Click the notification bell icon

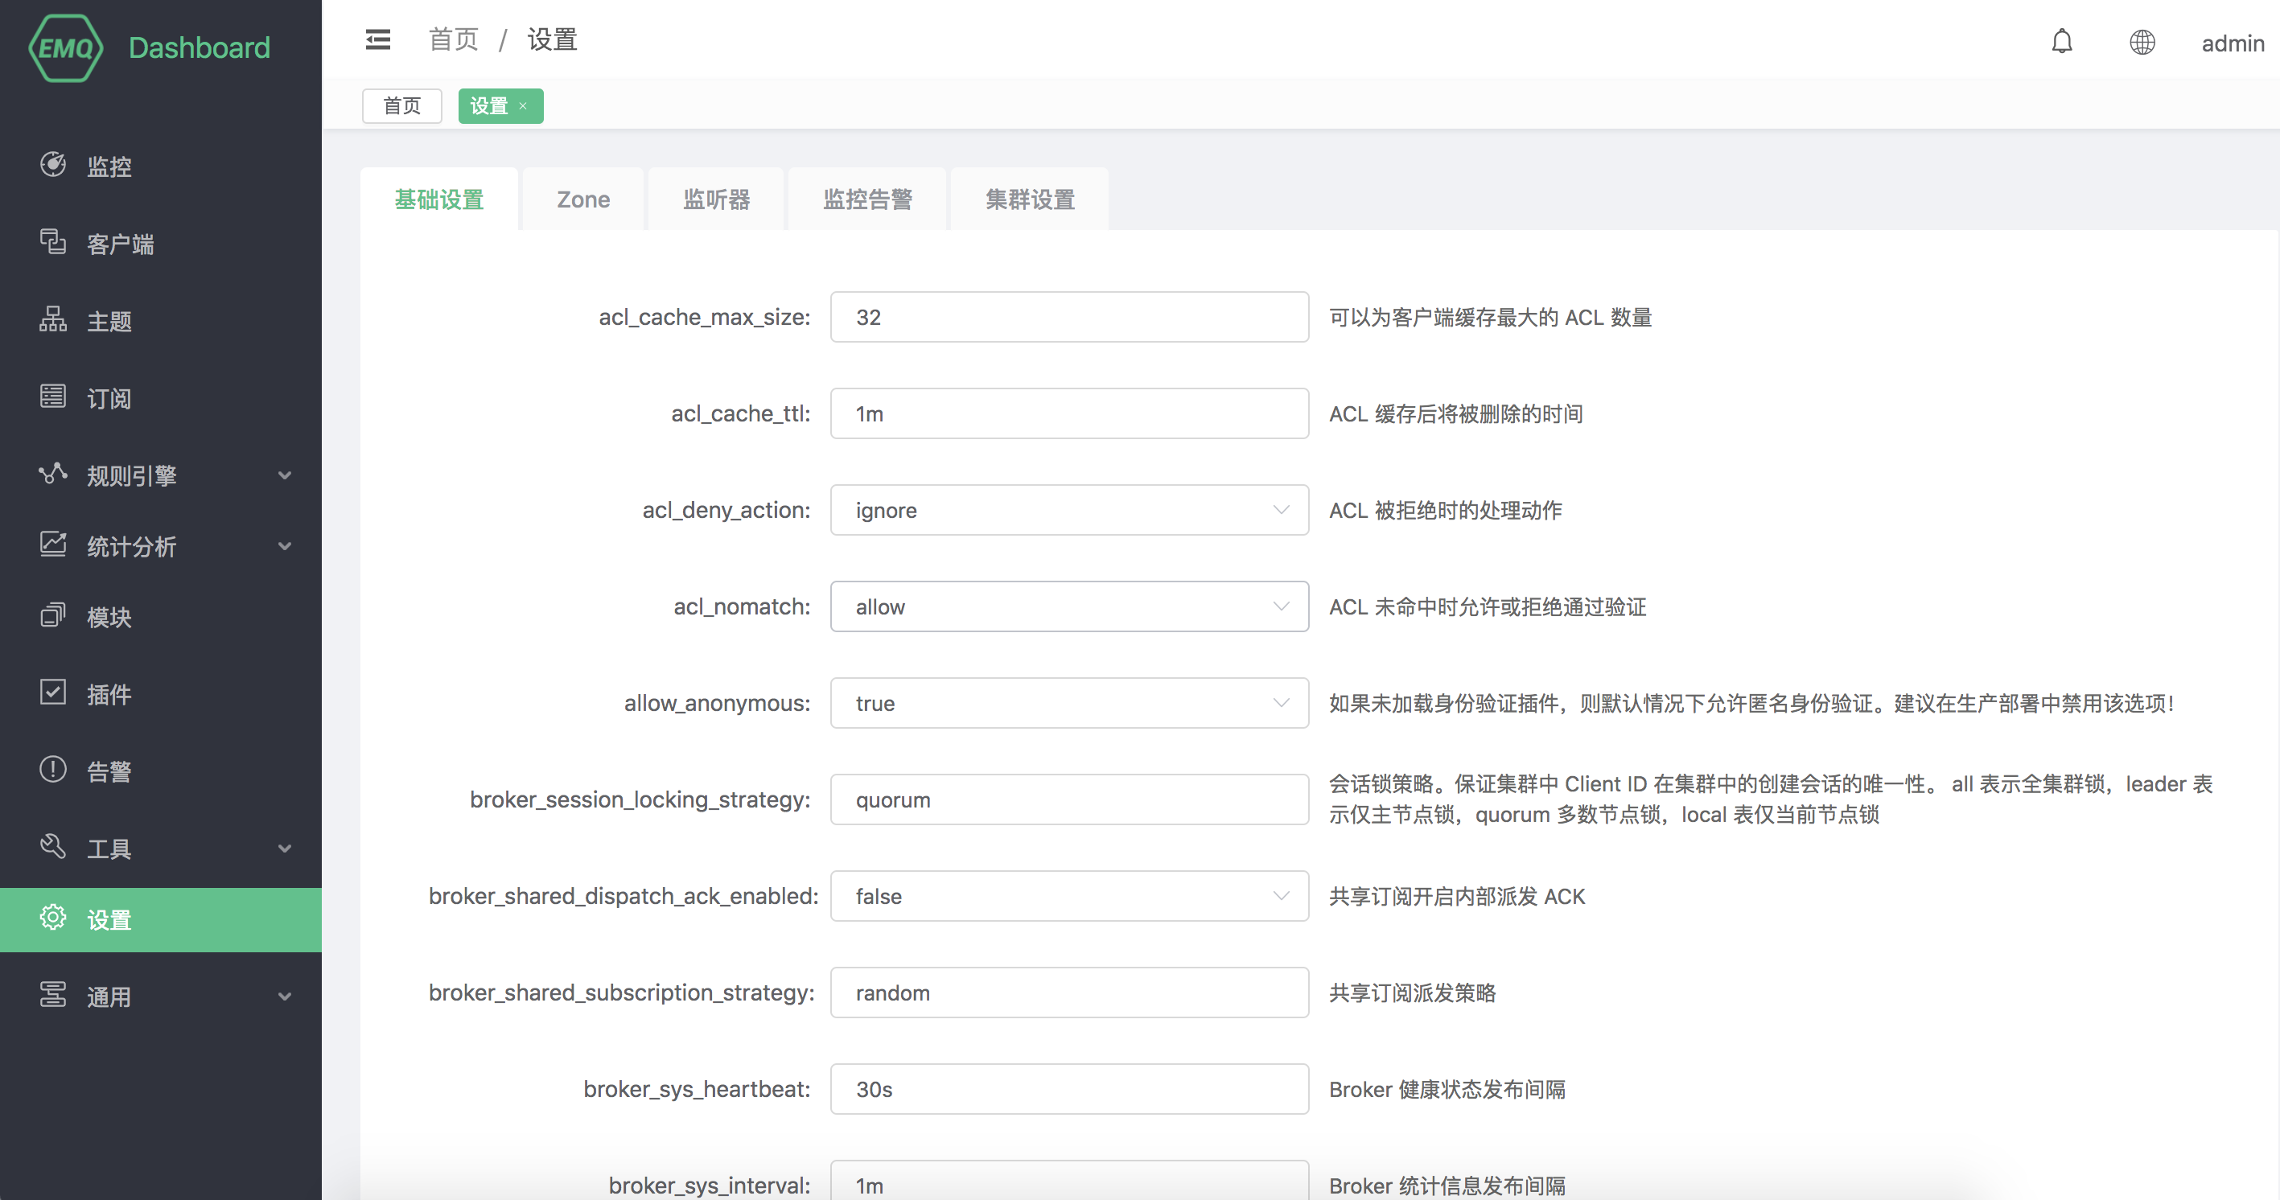click(2061, 42)
